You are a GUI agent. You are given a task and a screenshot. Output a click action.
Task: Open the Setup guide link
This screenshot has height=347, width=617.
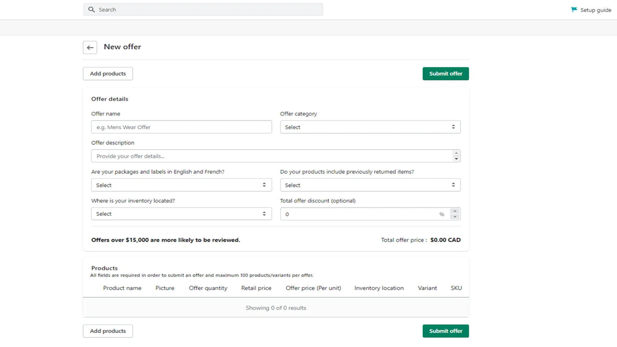[595, 10]
